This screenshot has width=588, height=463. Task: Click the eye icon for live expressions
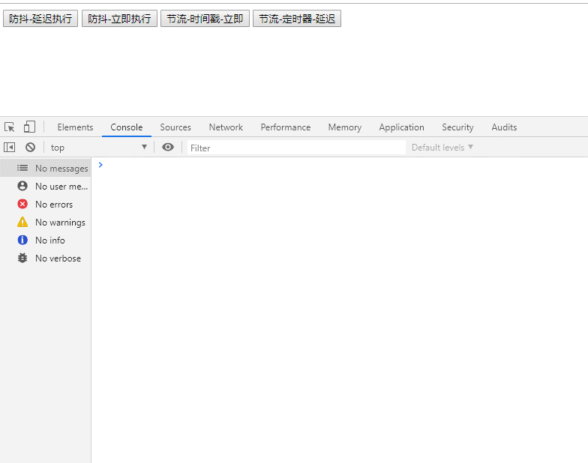tap(168, 148)
